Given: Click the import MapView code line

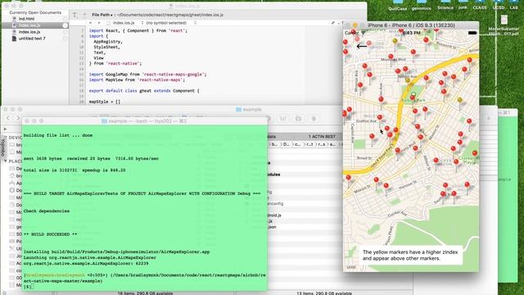Looking at the screenshot, I should [137, 80].
